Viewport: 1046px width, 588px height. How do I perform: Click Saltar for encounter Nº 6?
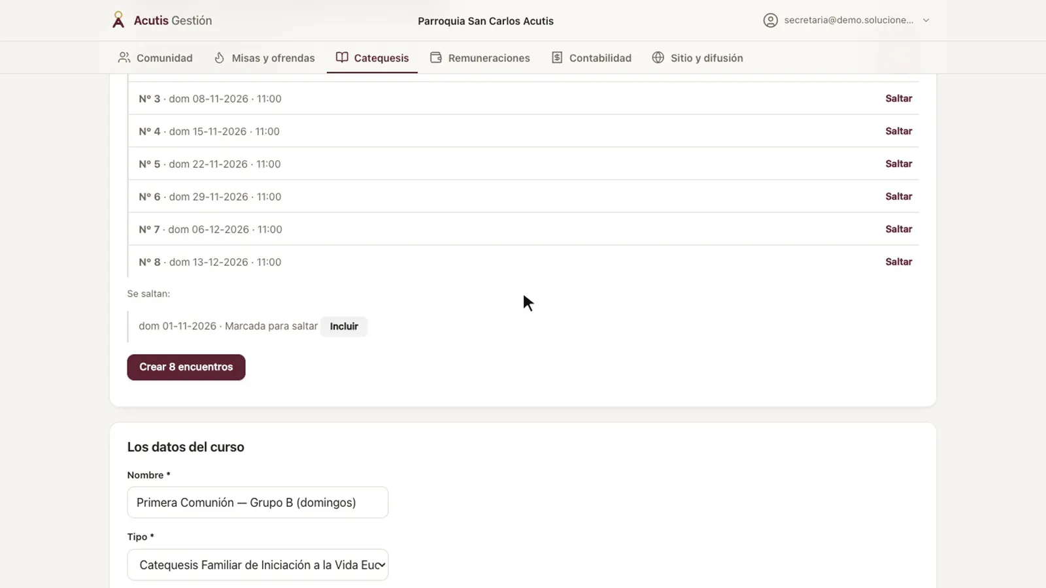(x=898, y=197)
